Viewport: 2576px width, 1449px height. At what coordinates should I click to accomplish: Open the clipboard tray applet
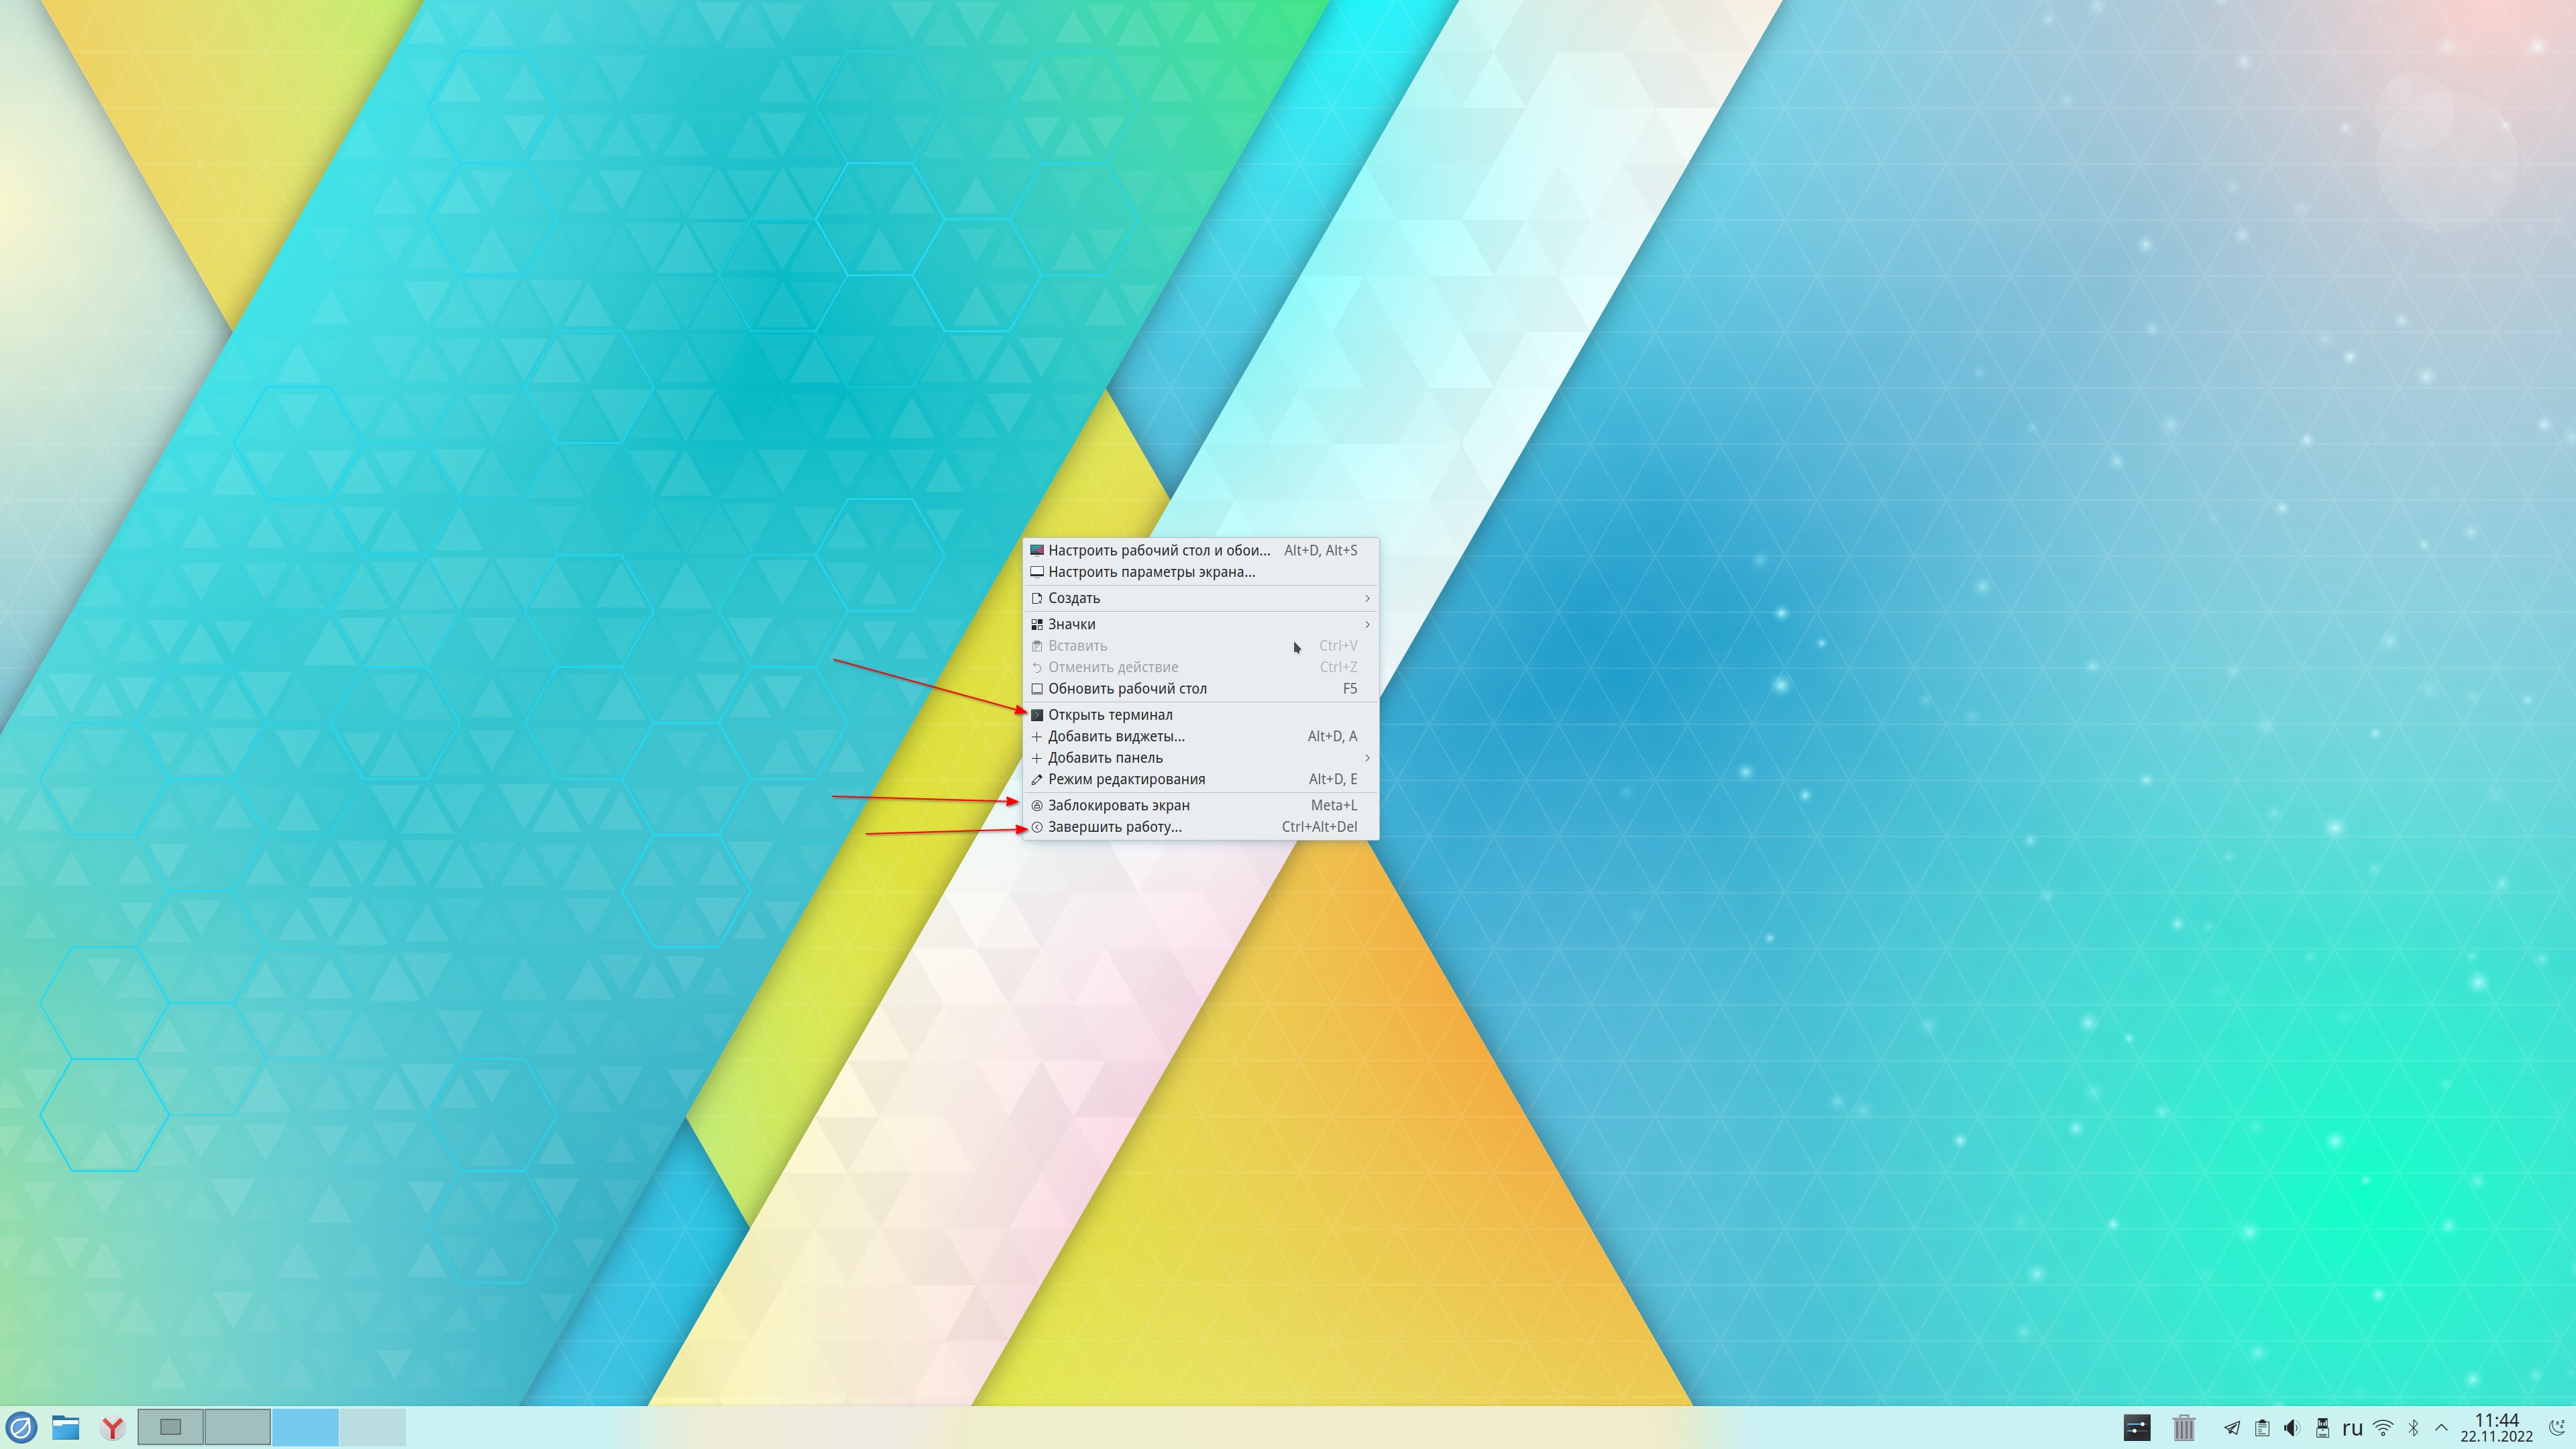pyautogui.click(x=2261, y=1427)
